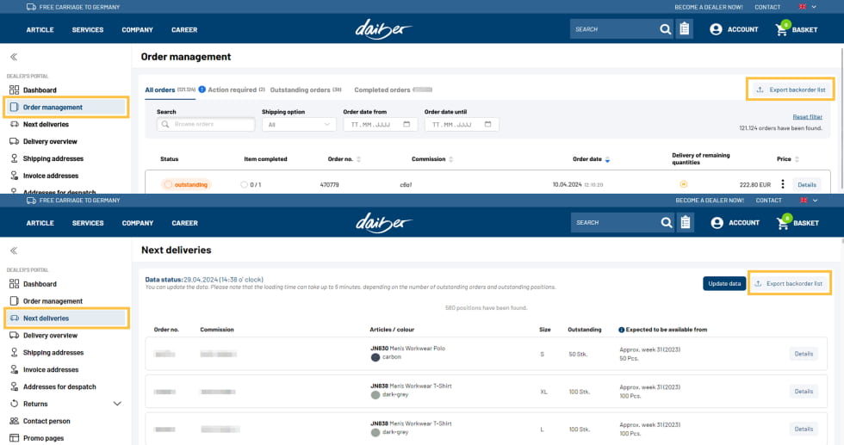Sort by Price column arrows
844x445 pixels.
coord(797,159)
